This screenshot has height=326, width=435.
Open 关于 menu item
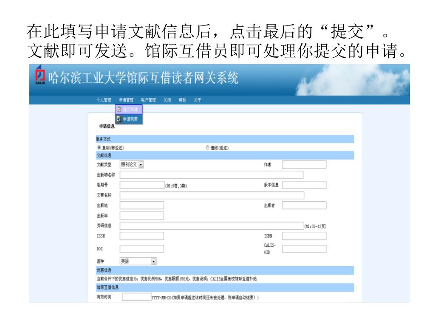pos(198,100)
